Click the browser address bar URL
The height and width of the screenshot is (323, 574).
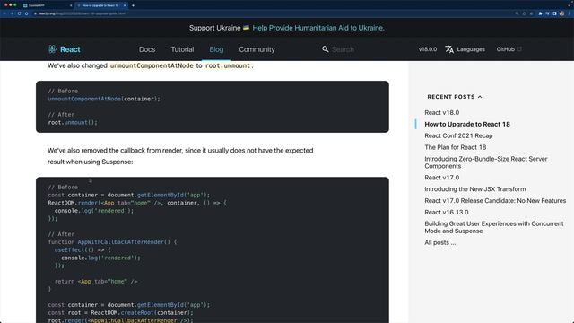coord(83,13)
